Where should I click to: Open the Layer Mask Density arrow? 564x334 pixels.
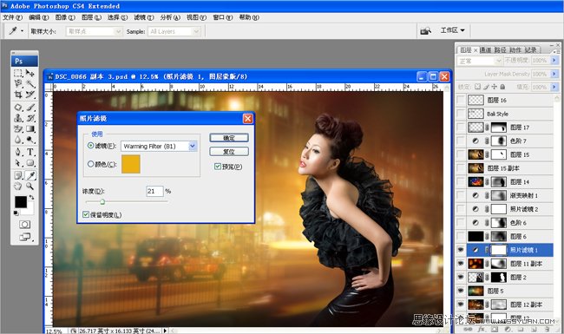pos(554,74)
